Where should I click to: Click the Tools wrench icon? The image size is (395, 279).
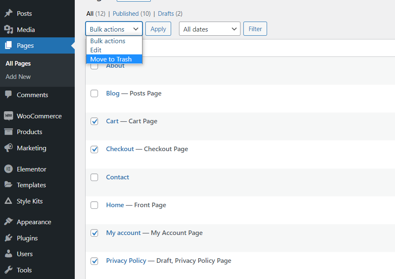(x=9, y=270)
